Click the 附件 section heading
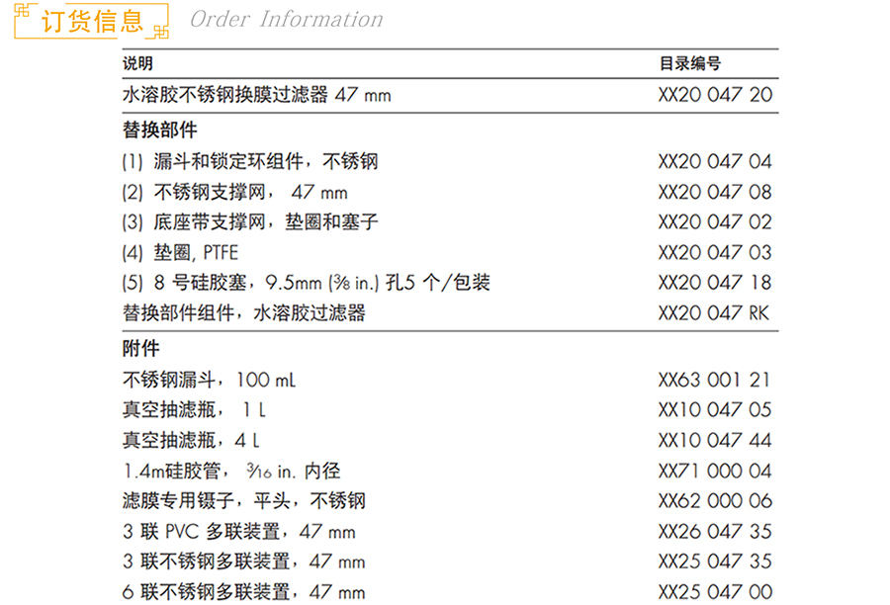This screenshot has width=890, height=605. click(140, 348)
